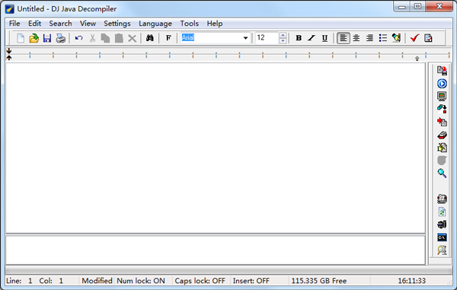Click the ruler indent arrows at left
The image size is (457, 290).
pyautogui.click(x=9, y=54)
